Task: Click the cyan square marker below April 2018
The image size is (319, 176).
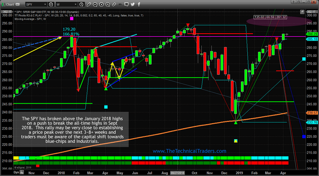Action: pos(106,107)
